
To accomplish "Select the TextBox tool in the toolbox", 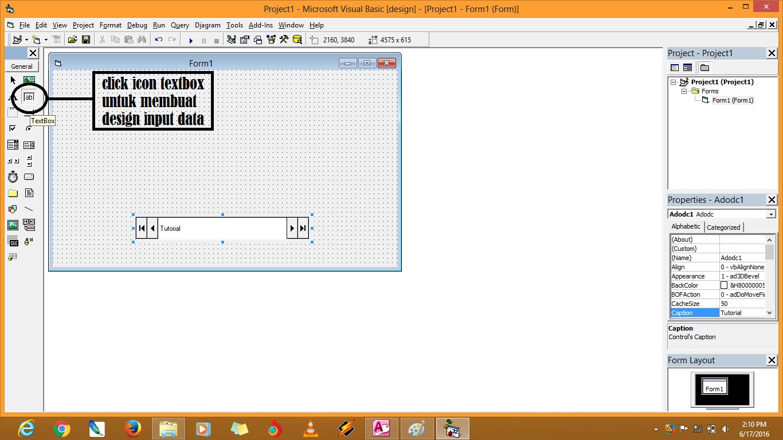I will [29, 98].
